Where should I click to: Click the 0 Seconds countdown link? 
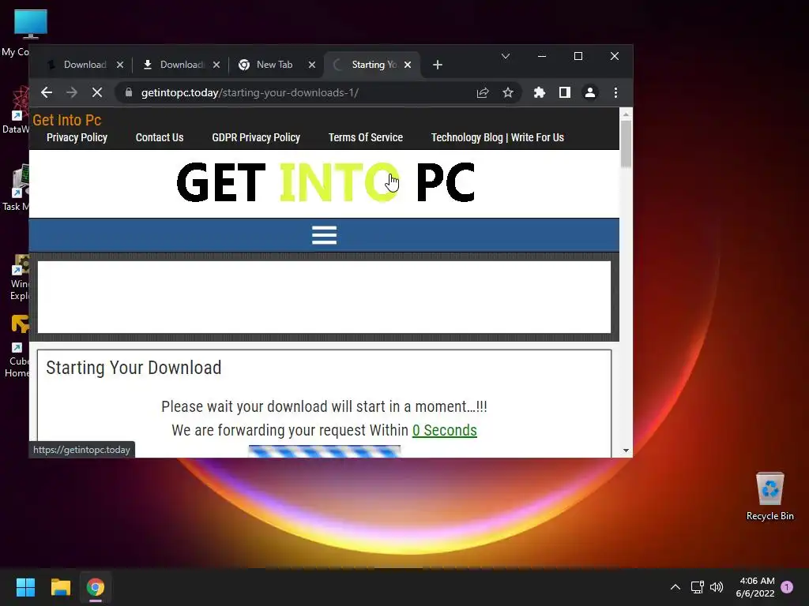(444, 430)
